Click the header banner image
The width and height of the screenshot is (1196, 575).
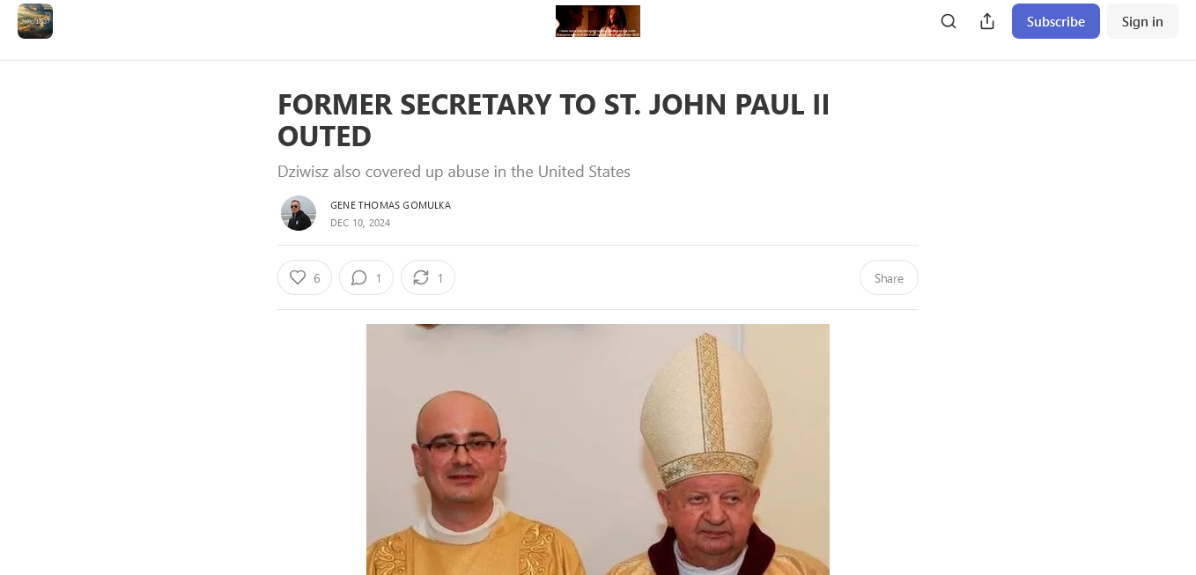click(598, 21)
